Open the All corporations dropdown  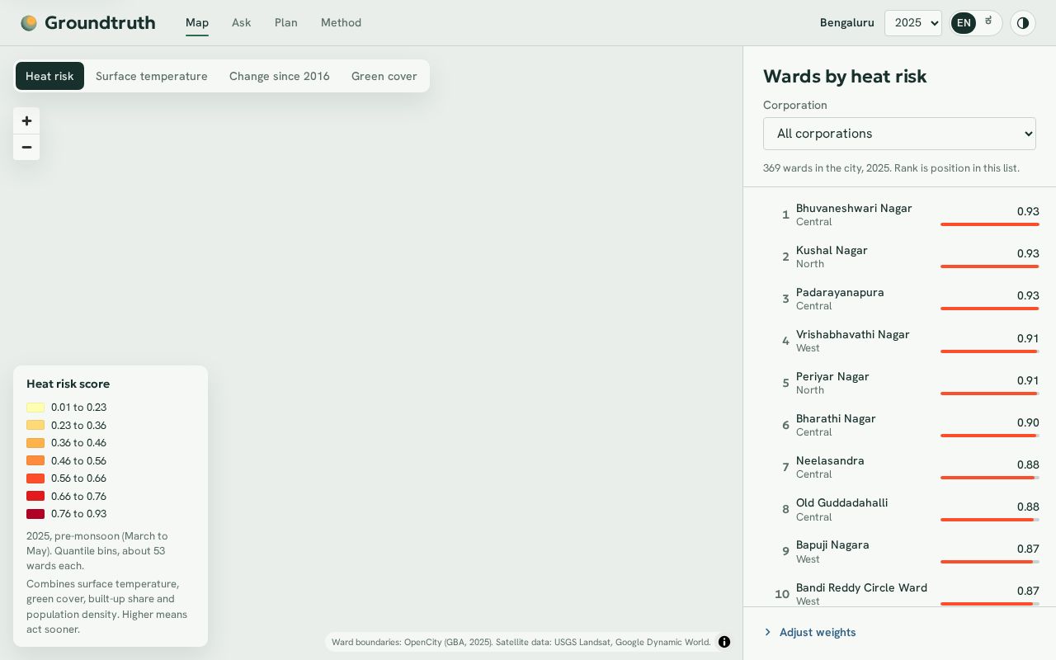click(x=899, y=134)
